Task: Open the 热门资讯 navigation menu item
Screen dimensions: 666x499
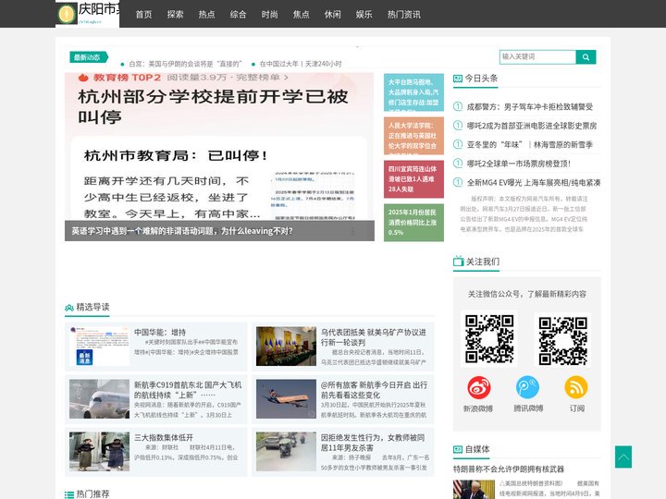Action: pos(403,15)
